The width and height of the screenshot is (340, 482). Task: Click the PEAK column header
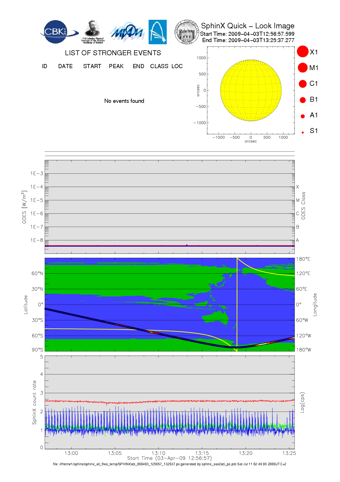coord(116,66)
